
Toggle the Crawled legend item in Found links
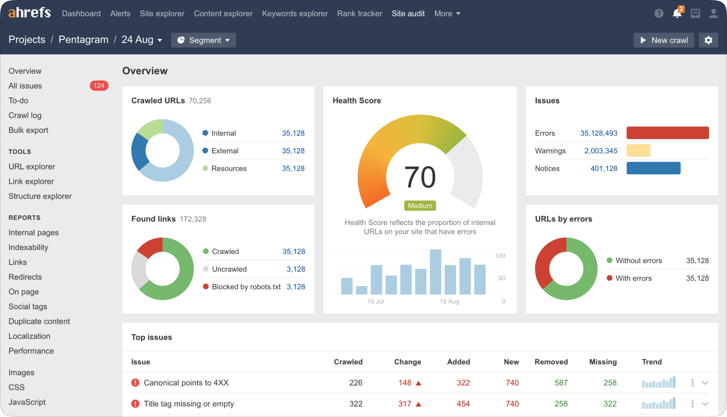click(x=225, y=251)
